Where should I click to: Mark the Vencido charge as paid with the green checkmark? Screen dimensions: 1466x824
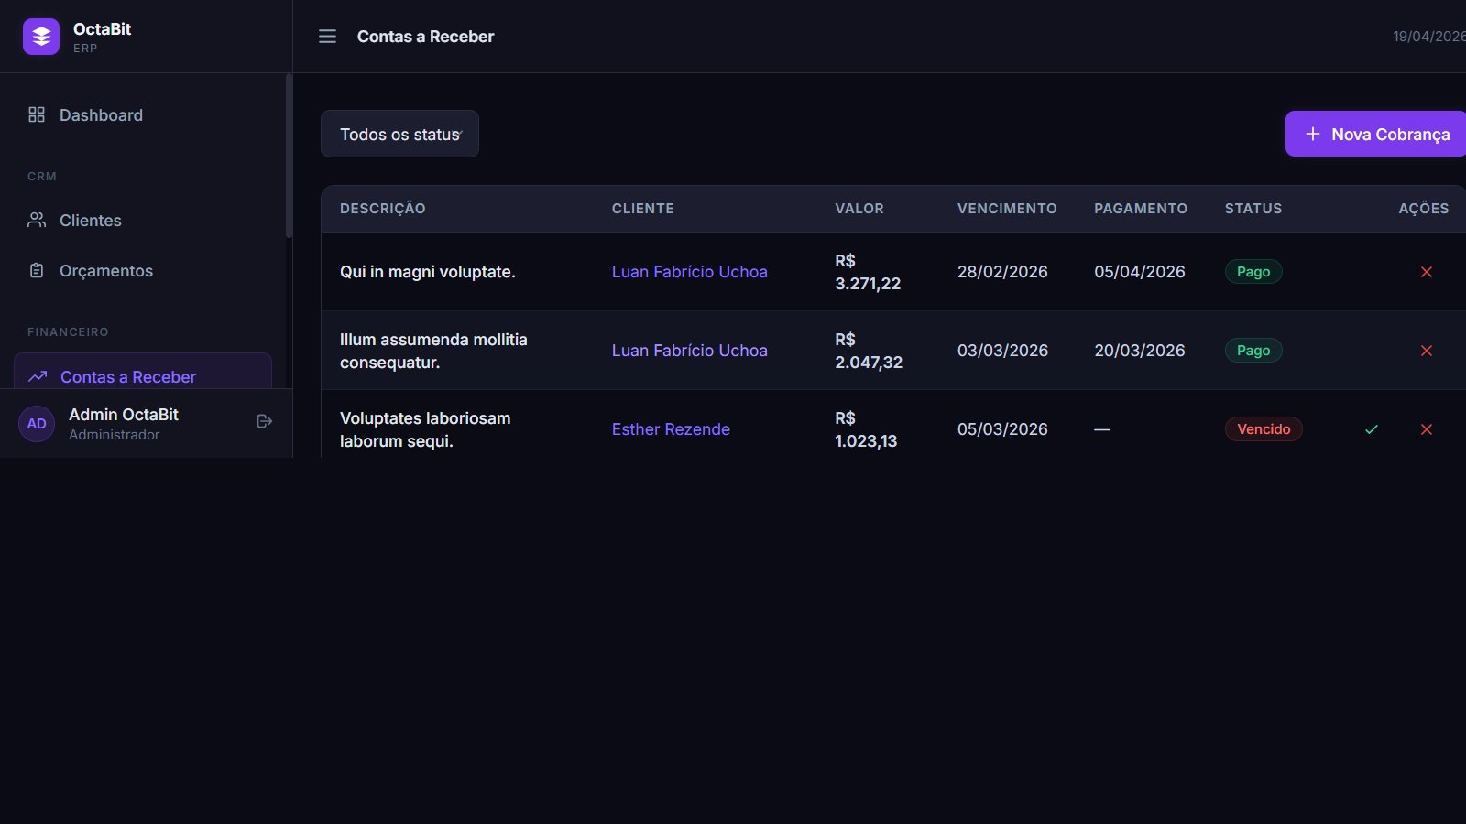point(1371,429)
